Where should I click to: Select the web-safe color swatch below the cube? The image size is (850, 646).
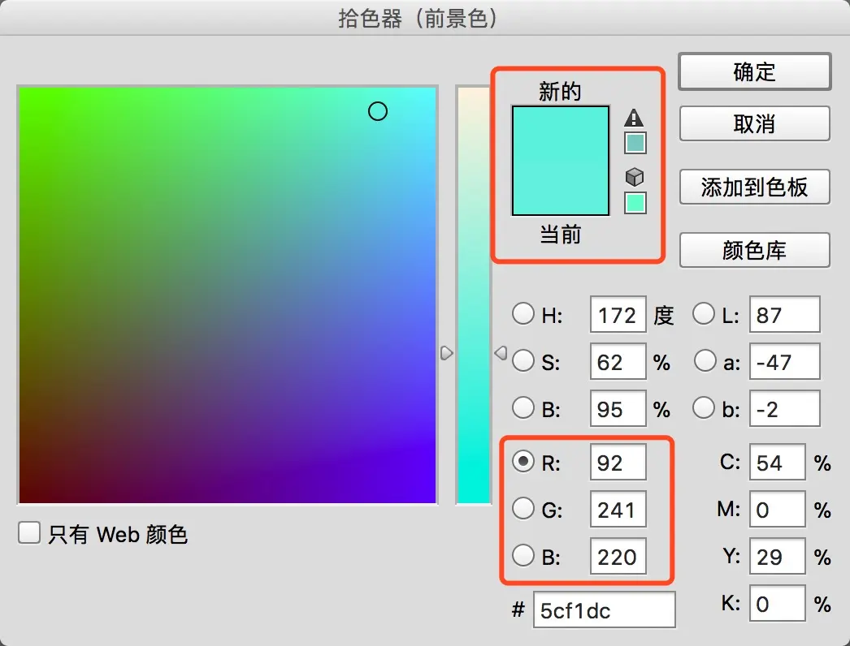635,203
